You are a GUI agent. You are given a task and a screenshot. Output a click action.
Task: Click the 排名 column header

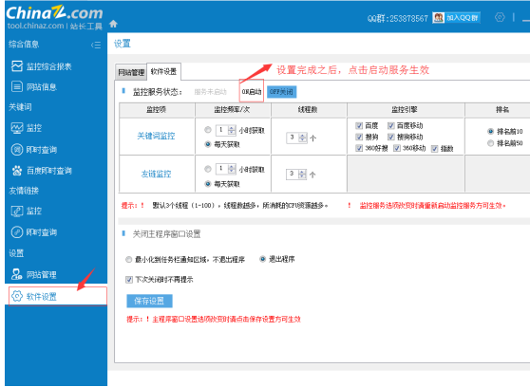[502, 110]
